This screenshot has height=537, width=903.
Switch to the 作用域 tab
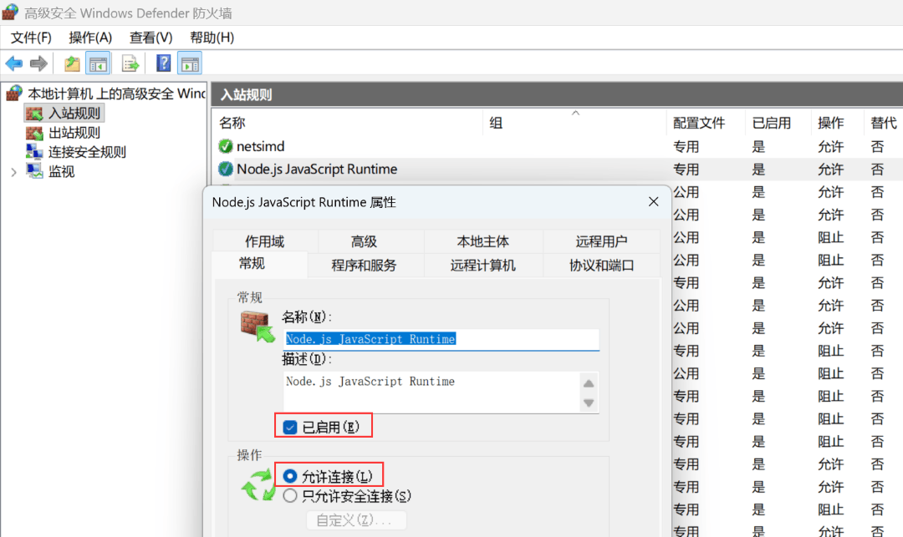(x=265, y=241)
